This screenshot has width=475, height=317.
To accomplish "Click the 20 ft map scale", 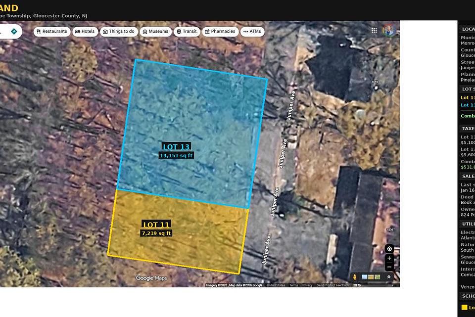I will (x=373, y=285).
